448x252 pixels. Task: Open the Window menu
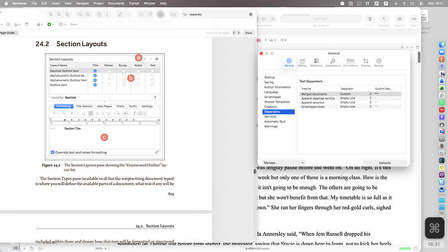pos(149,3)
